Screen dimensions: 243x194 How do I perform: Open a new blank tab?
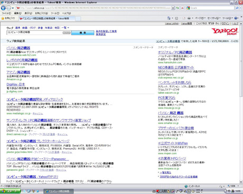pos(78,18)
